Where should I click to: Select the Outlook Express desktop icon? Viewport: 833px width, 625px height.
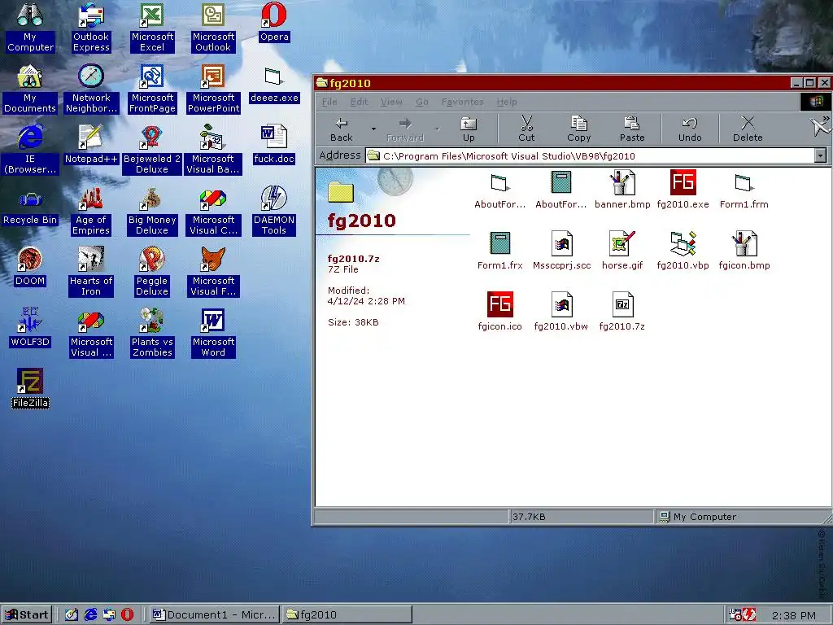click(x=91, y=28)
